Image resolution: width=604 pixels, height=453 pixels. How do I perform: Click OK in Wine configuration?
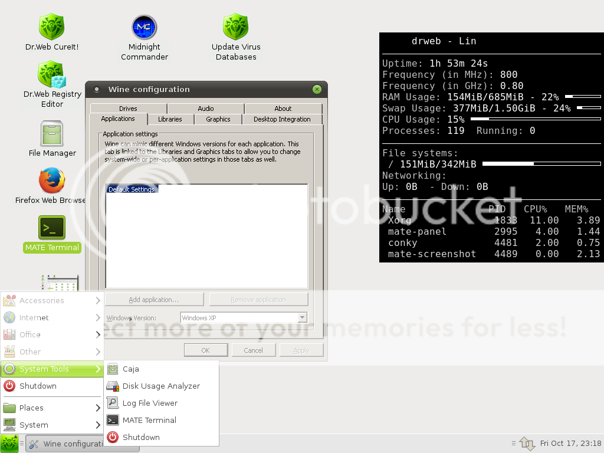[206, 350]
